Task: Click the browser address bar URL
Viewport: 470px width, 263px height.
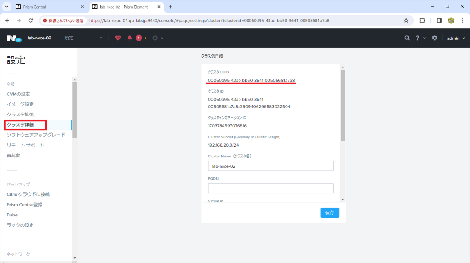Action: tap(210, 21)
